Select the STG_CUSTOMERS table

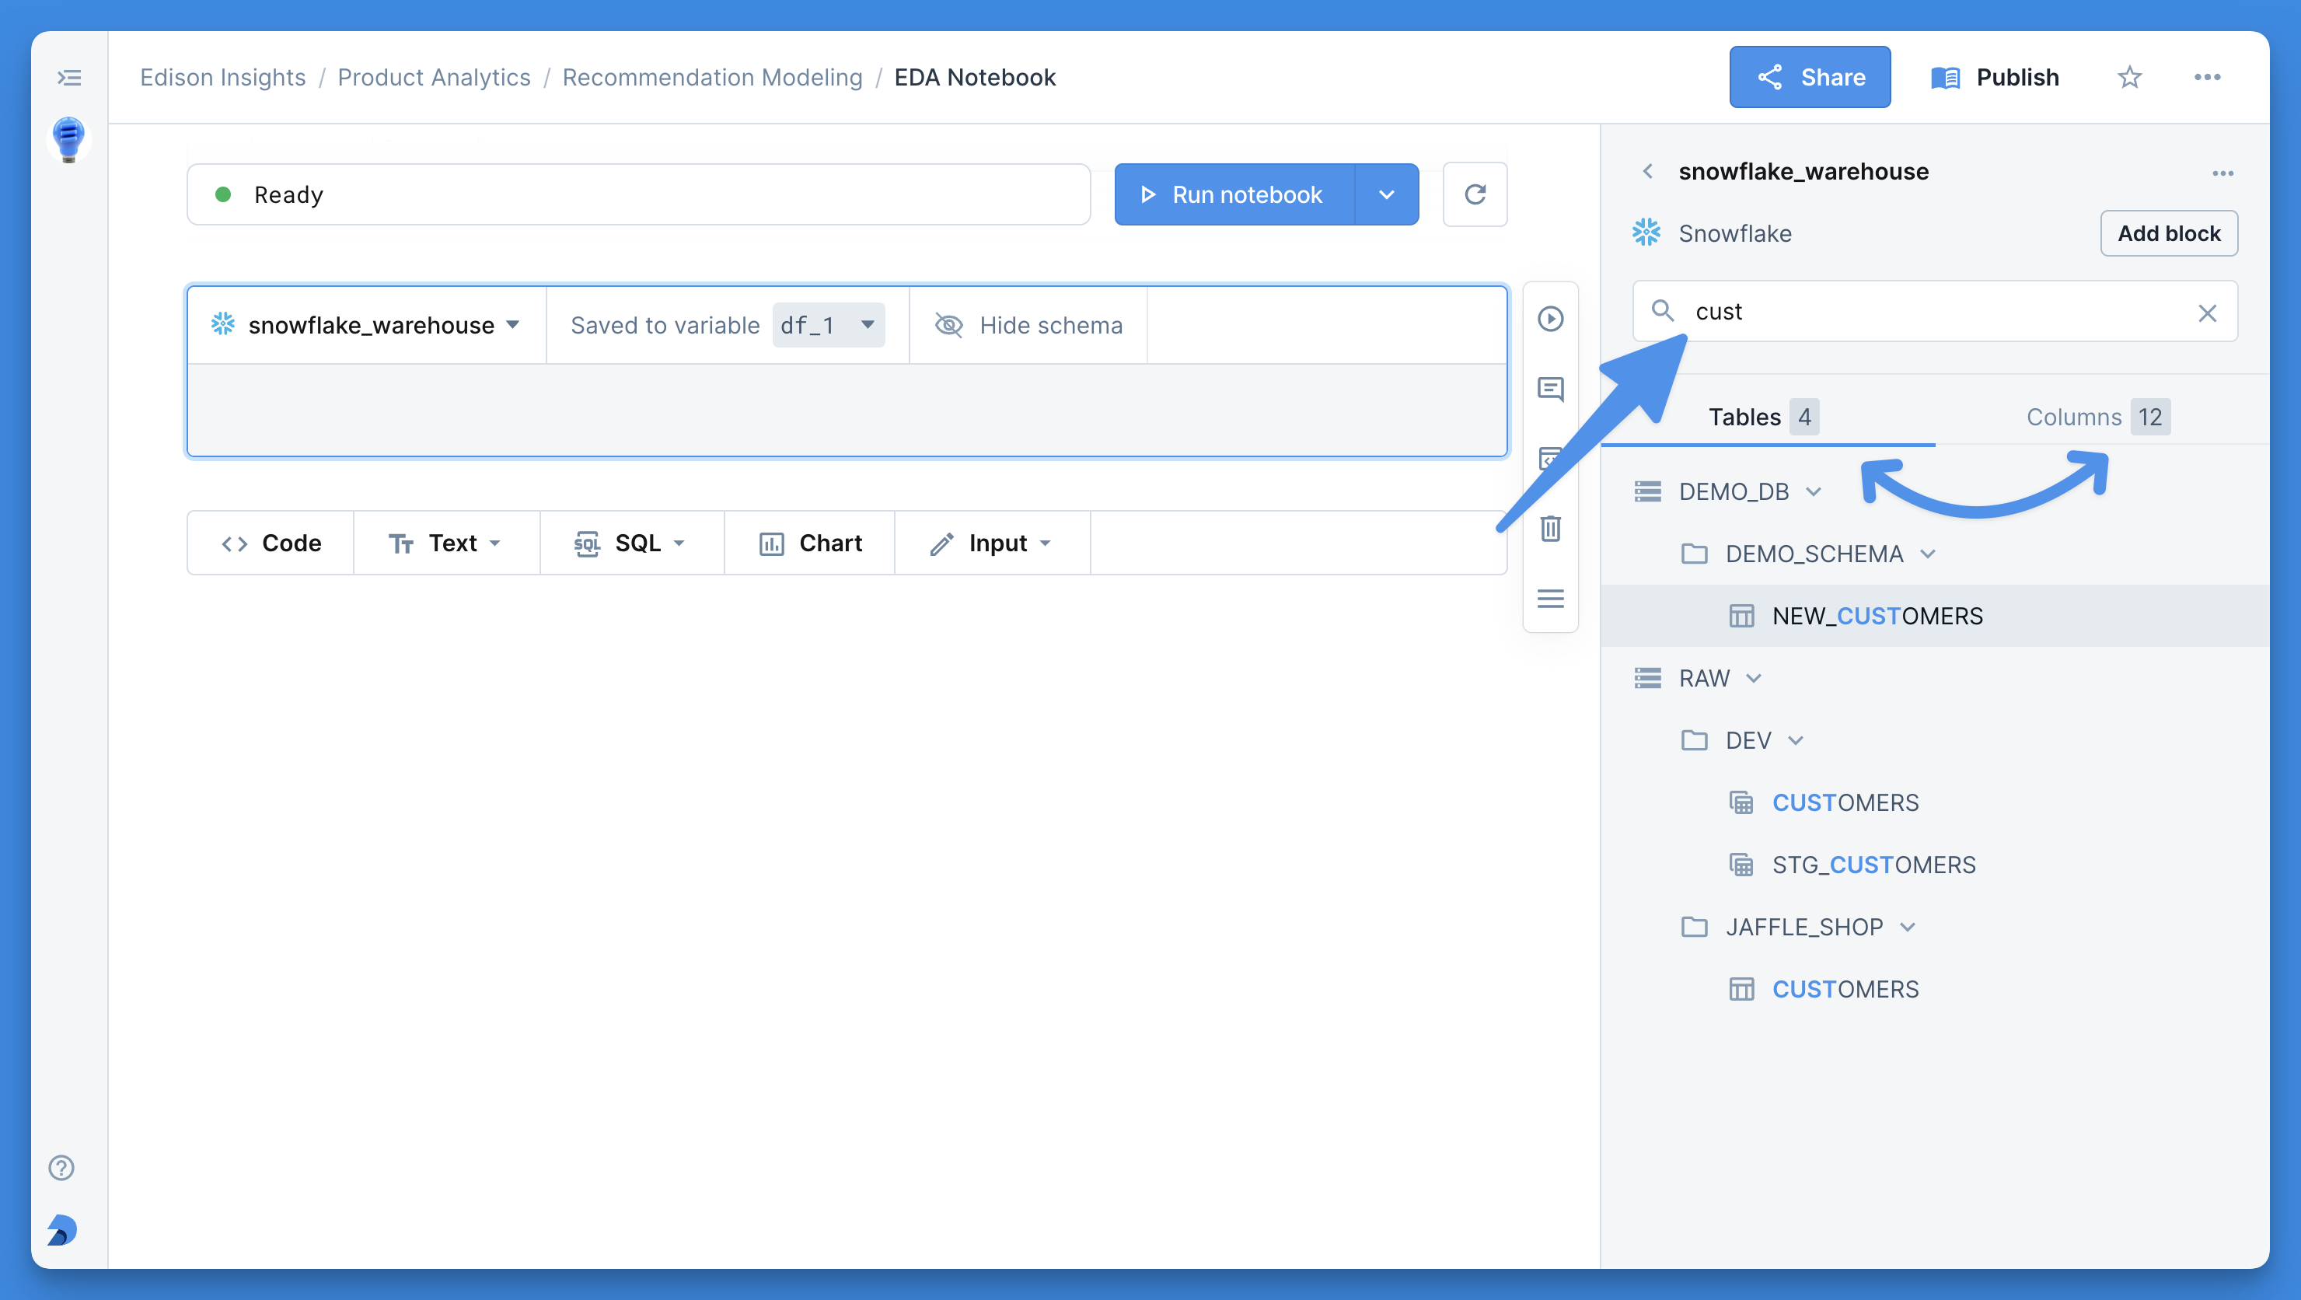[x=1873, y=865]
